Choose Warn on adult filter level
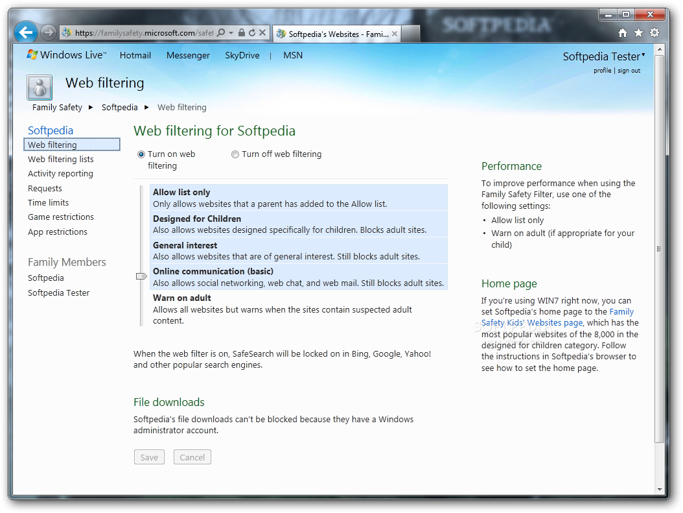This screenshot has height=513, width=683. pyautogui.click(x=299, y=309)
